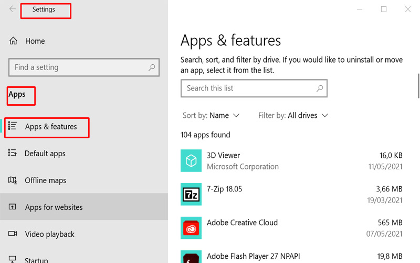420x263 pixels.
Task: Click the Adobe Creative Cloud icon
Action: click(x=191, y=228)
